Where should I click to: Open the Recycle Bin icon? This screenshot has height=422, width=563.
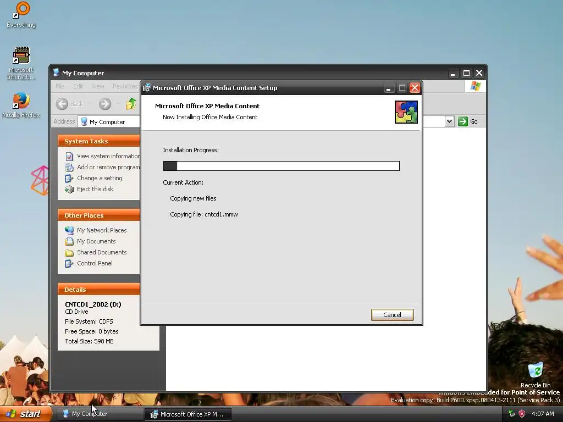[536, 375]
